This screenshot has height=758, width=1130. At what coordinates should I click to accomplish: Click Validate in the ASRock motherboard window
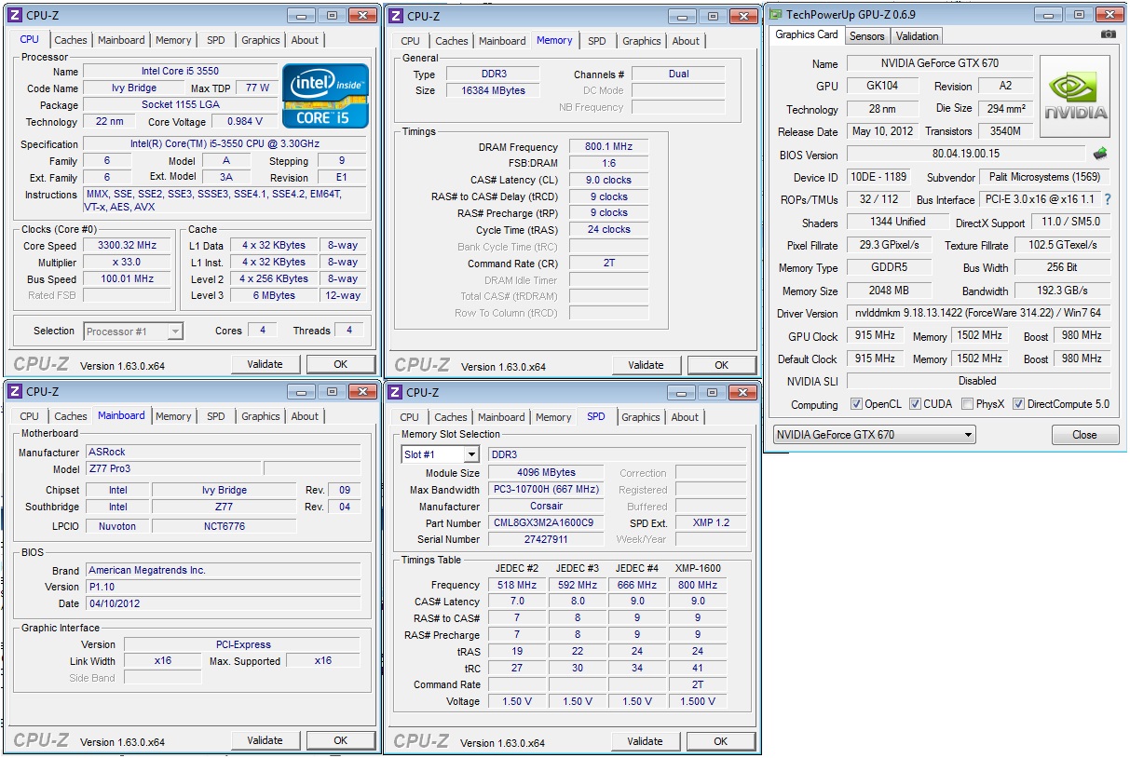coord(265,740)
